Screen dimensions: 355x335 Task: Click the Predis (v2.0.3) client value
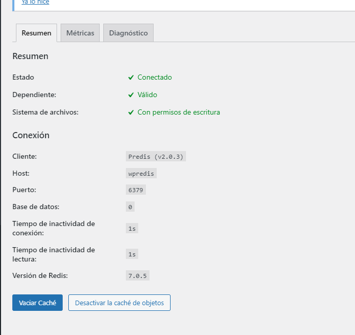coord(156,156)
